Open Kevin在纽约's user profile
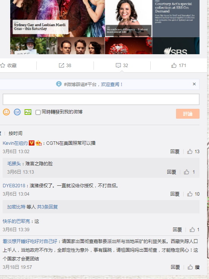The height and width of the screenshot is (279, 209). (15, 143)
